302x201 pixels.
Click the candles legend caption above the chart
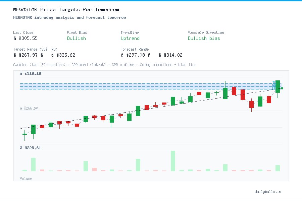[x=104, y=65]
